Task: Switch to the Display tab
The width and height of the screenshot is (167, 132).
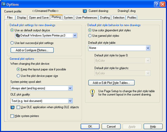Action: click(x=21, y=18)
